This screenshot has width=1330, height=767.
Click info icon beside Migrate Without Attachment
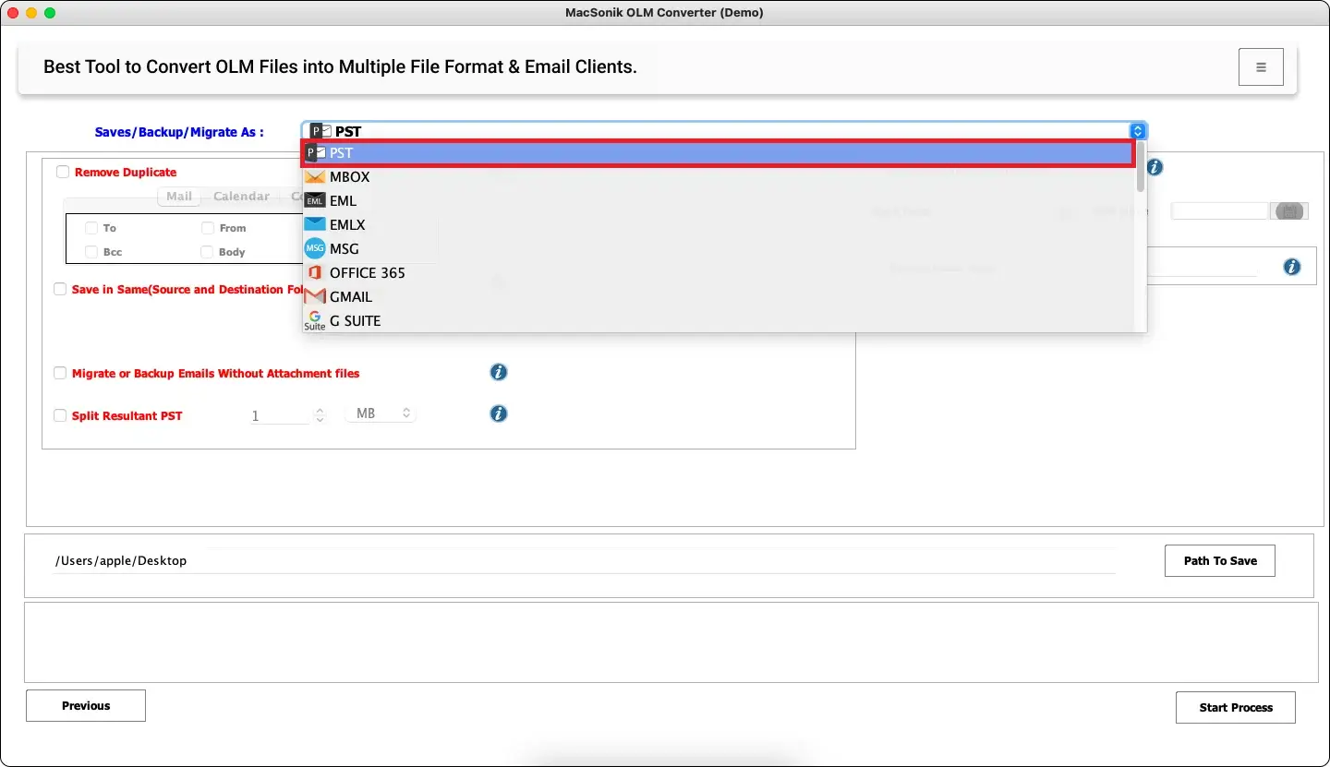coord(499,373)
